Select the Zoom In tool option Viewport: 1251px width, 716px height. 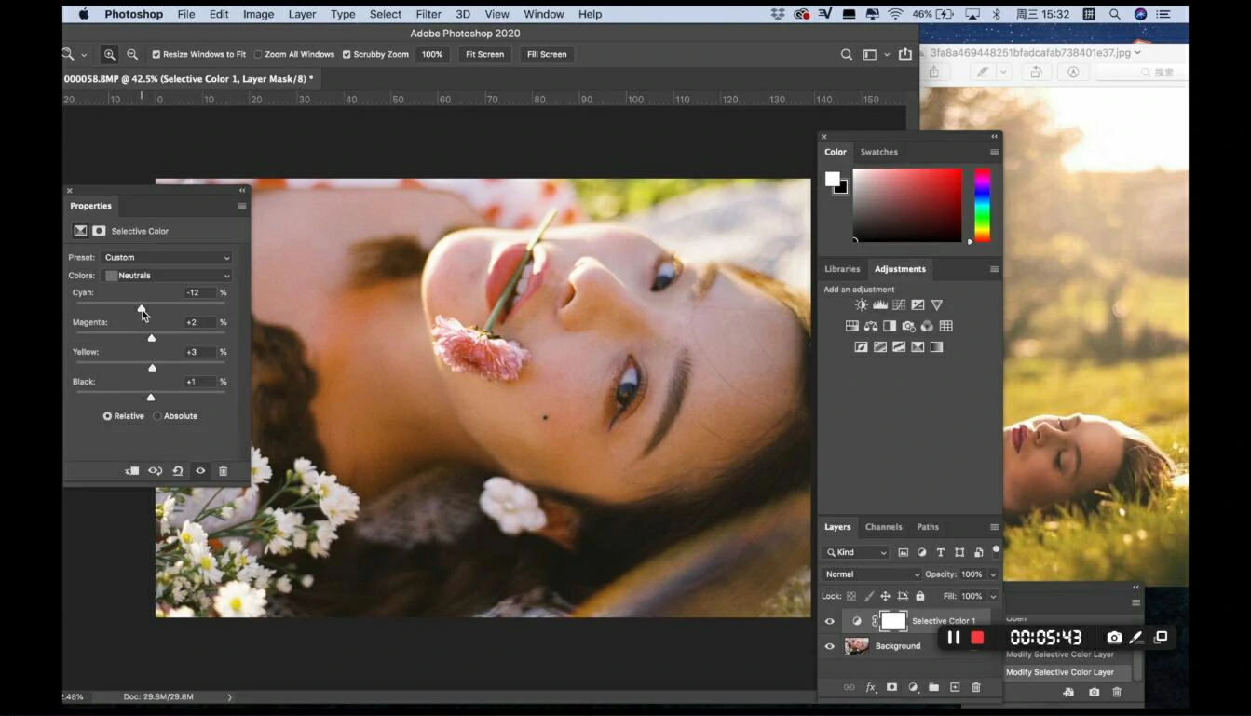tap(110, 55)
